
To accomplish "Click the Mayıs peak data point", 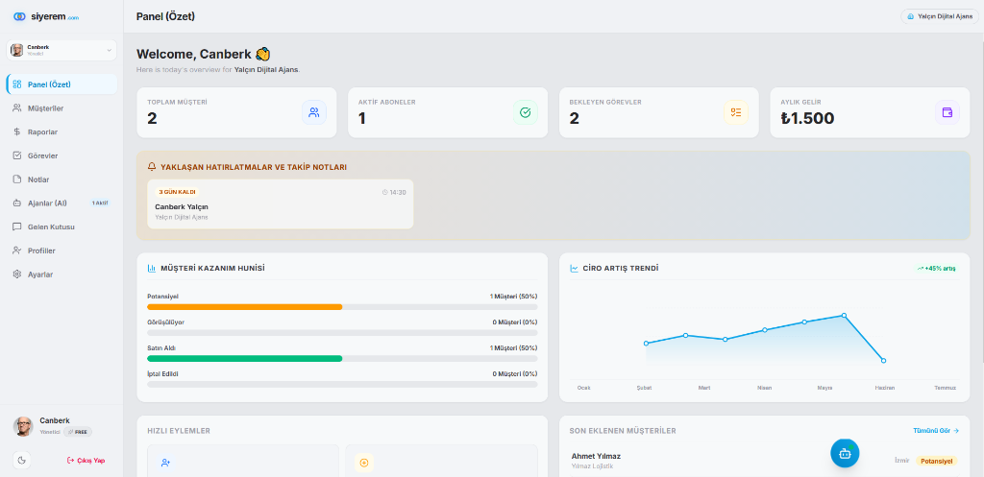I will point(844,316).
